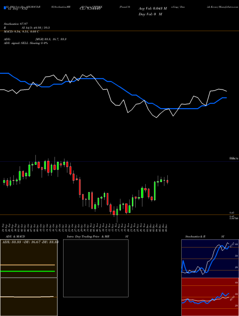Click the 'Avg Vol: 0.043 M' value
Image resolution: width=239 pixels, height=316 pixels.
click(152, 9)
